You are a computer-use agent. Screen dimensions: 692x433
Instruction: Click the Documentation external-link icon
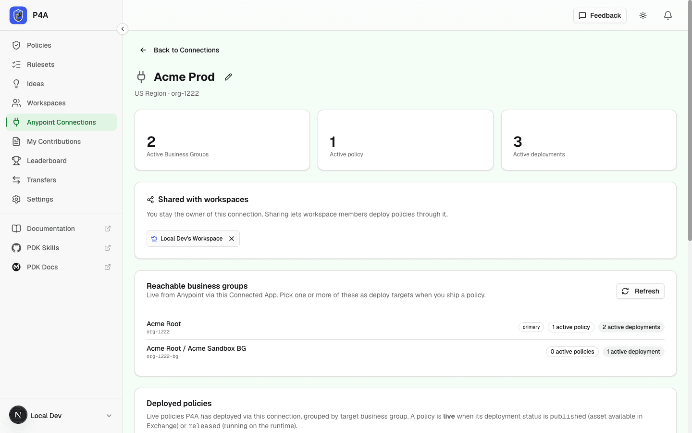[108, 229]
